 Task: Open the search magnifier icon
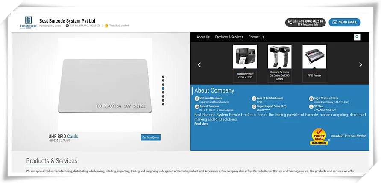[x=357, y=37]
